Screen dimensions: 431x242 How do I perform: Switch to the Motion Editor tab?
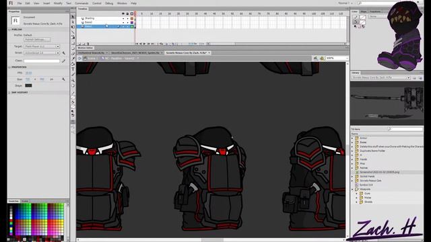coord(86,48)
